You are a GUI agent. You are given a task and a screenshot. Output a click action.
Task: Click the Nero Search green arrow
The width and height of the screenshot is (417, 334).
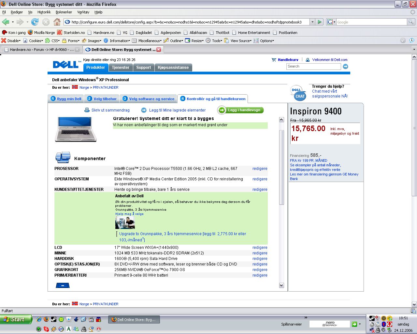(354, 324)
